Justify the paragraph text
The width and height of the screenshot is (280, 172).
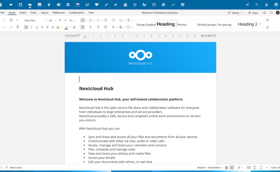(x=106, y=27)
